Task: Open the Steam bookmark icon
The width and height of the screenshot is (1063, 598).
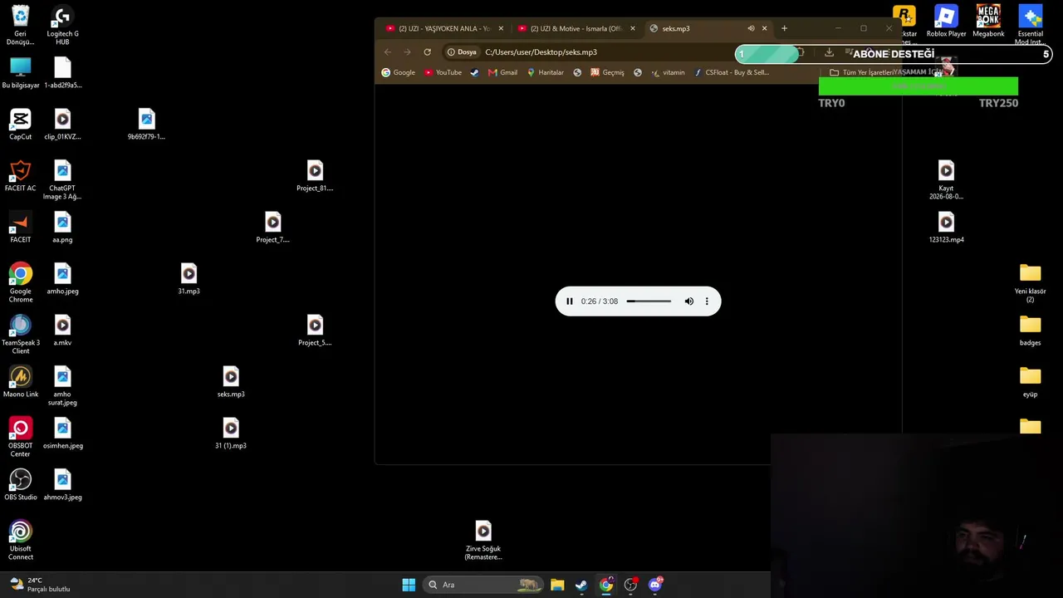Action: coord(474,72)
